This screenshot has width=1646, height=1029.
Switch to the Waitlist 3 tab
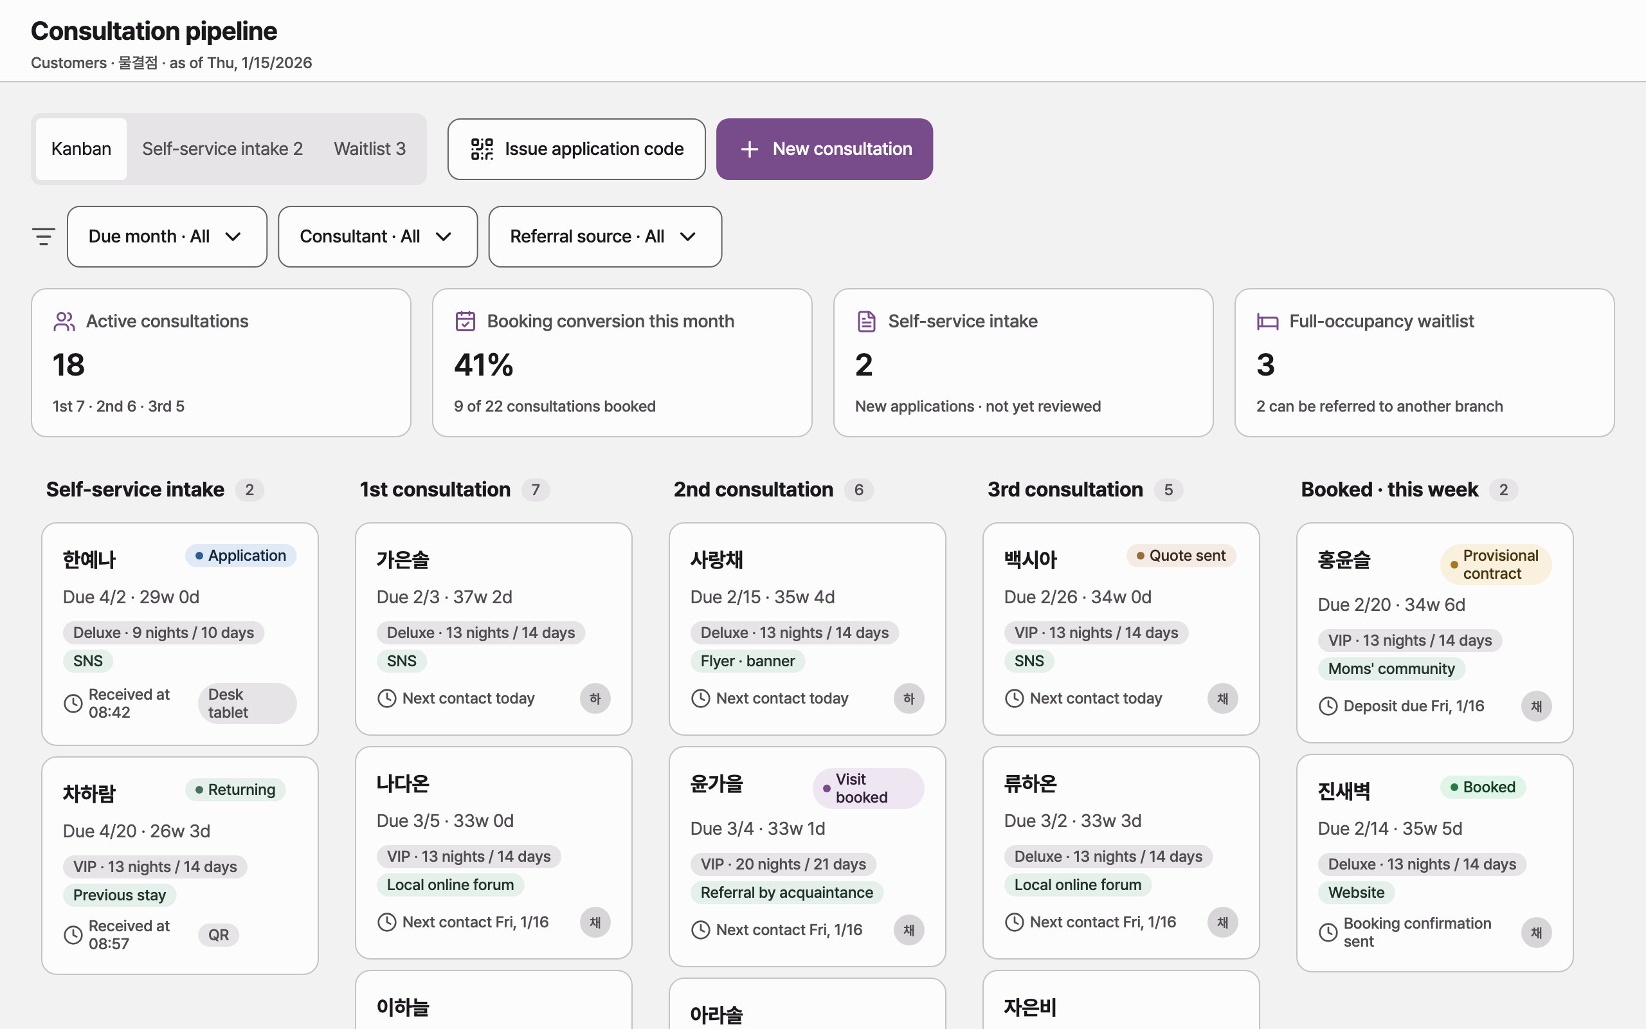click(370, 149)
